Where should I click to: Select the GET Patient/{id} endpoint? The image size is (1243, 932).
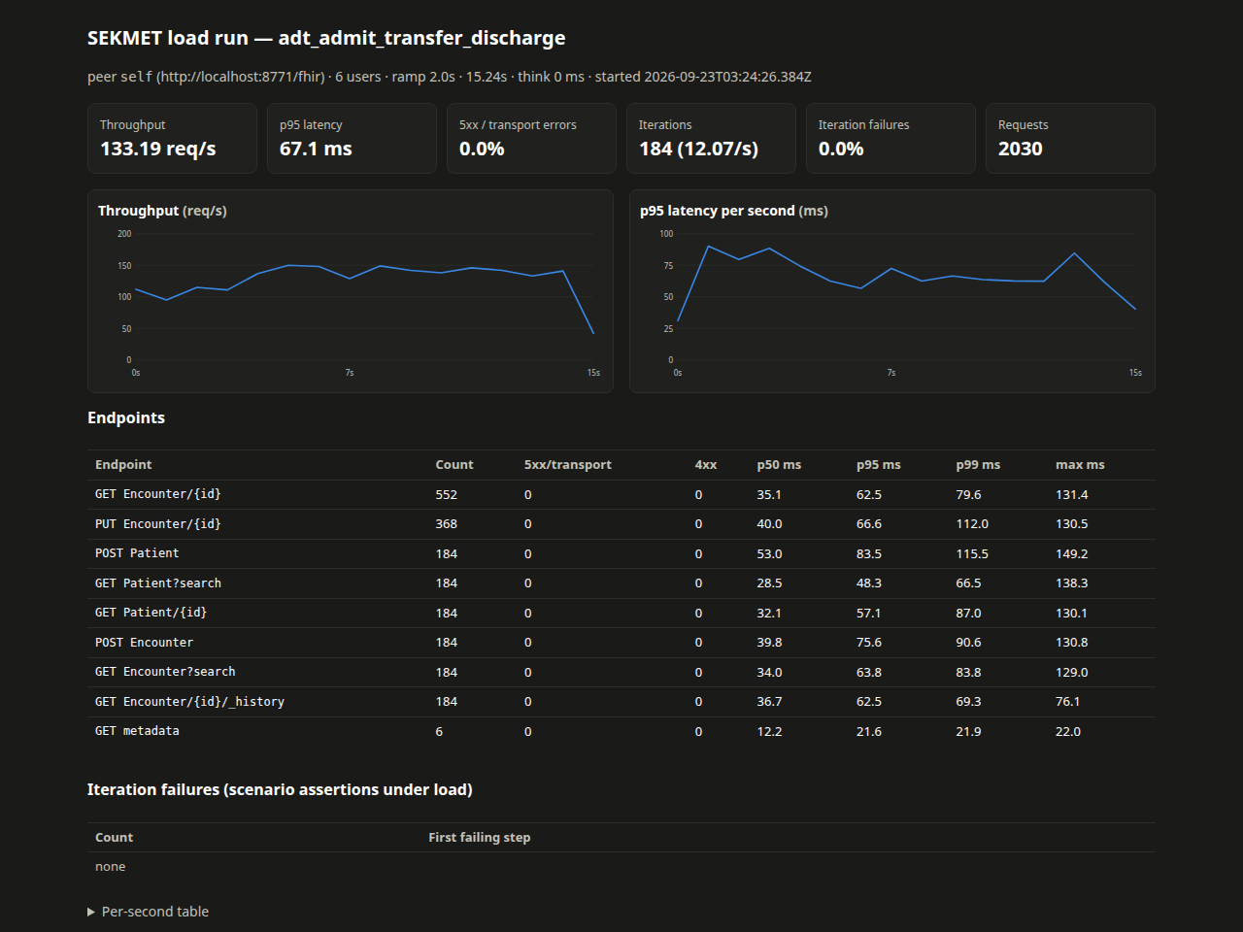click(151, 613)
